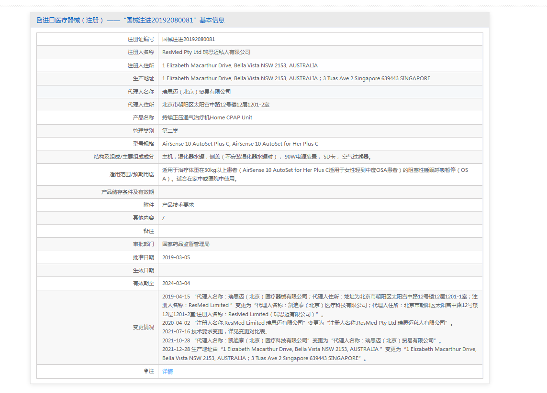Click the 变更情况 label cell
Viewport: 547px width, 393px height.
pyautogui.click(x=97, y=327)
